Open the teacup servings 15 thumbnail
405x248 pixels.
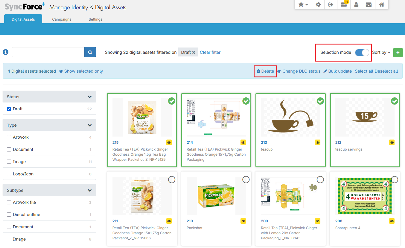coord(365,117)
